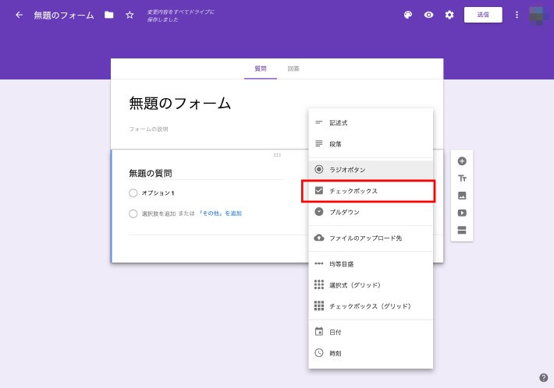Image resolution: width=554 pixels, height=388 pixels.
Task: Click the 「その他」を追加 link
Action: pos(220,213)
